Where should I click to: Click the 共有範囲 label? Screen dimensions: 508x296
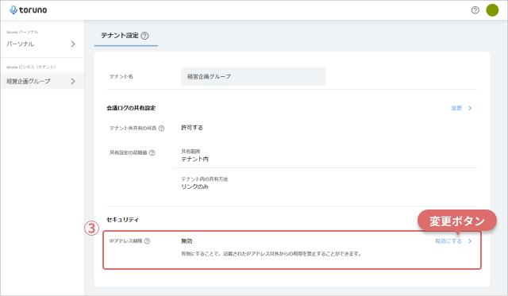pos(190,152)
